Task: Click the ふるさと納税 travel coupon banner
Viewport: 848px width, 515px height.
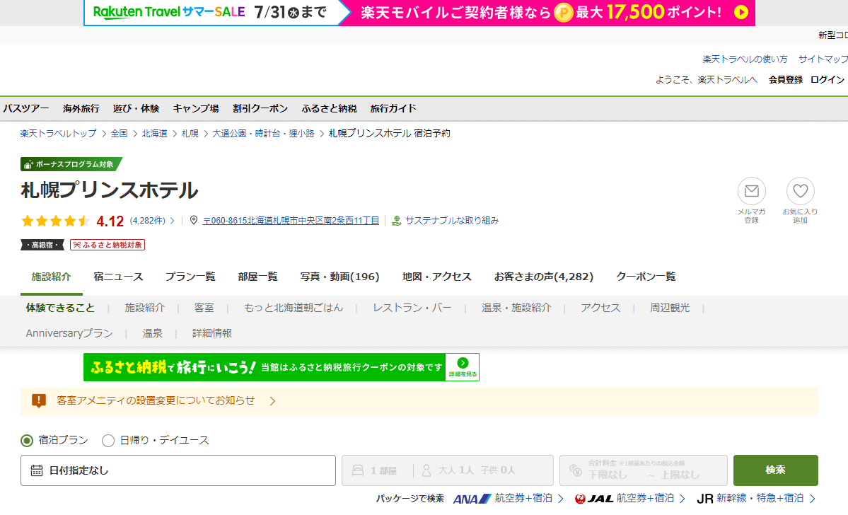Action: click(x=281, y=366)
